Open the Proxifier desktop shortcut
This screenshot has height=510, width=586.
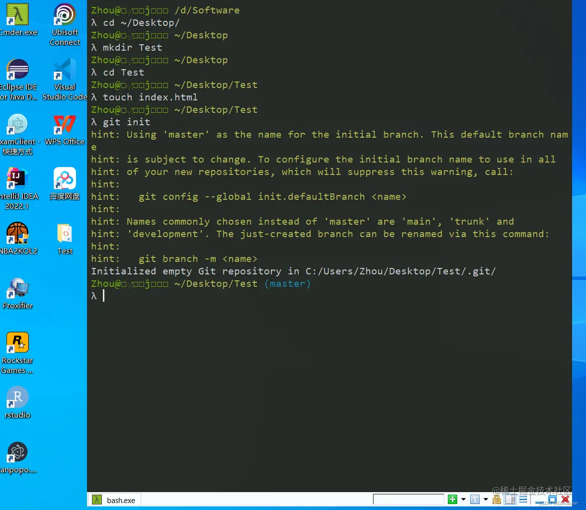coord(17,294)
